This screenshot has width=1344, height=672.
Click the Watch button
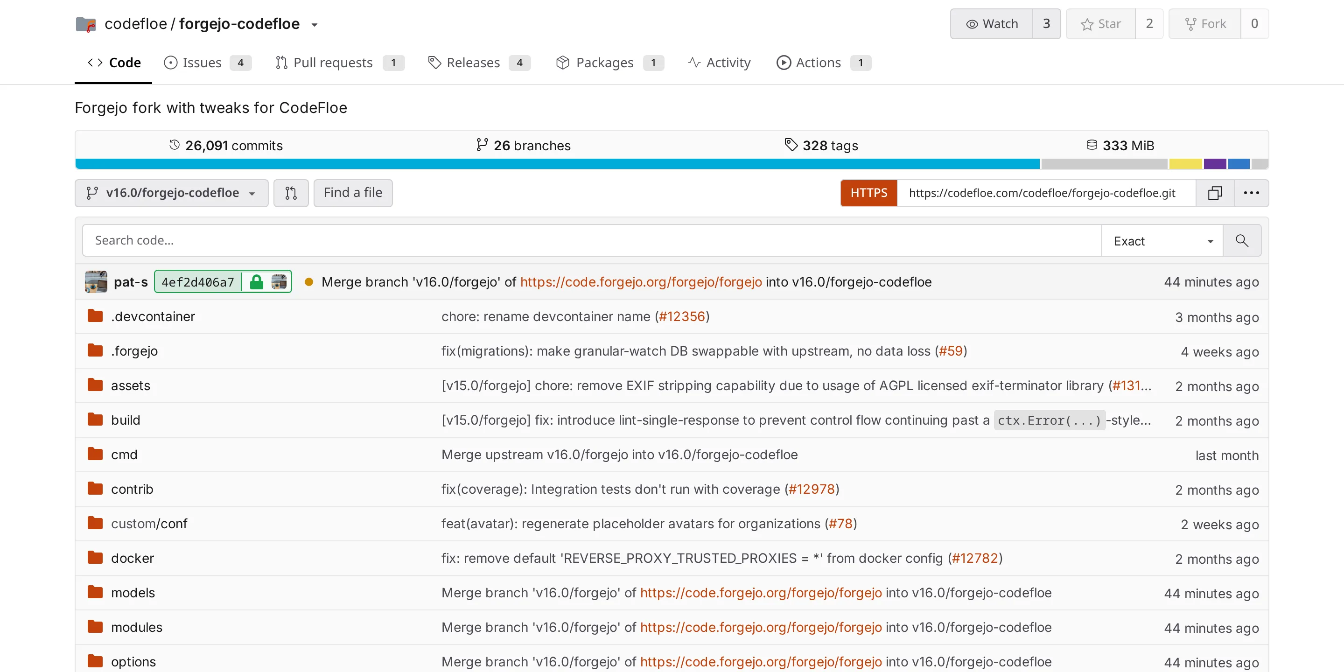click(991, 24)
